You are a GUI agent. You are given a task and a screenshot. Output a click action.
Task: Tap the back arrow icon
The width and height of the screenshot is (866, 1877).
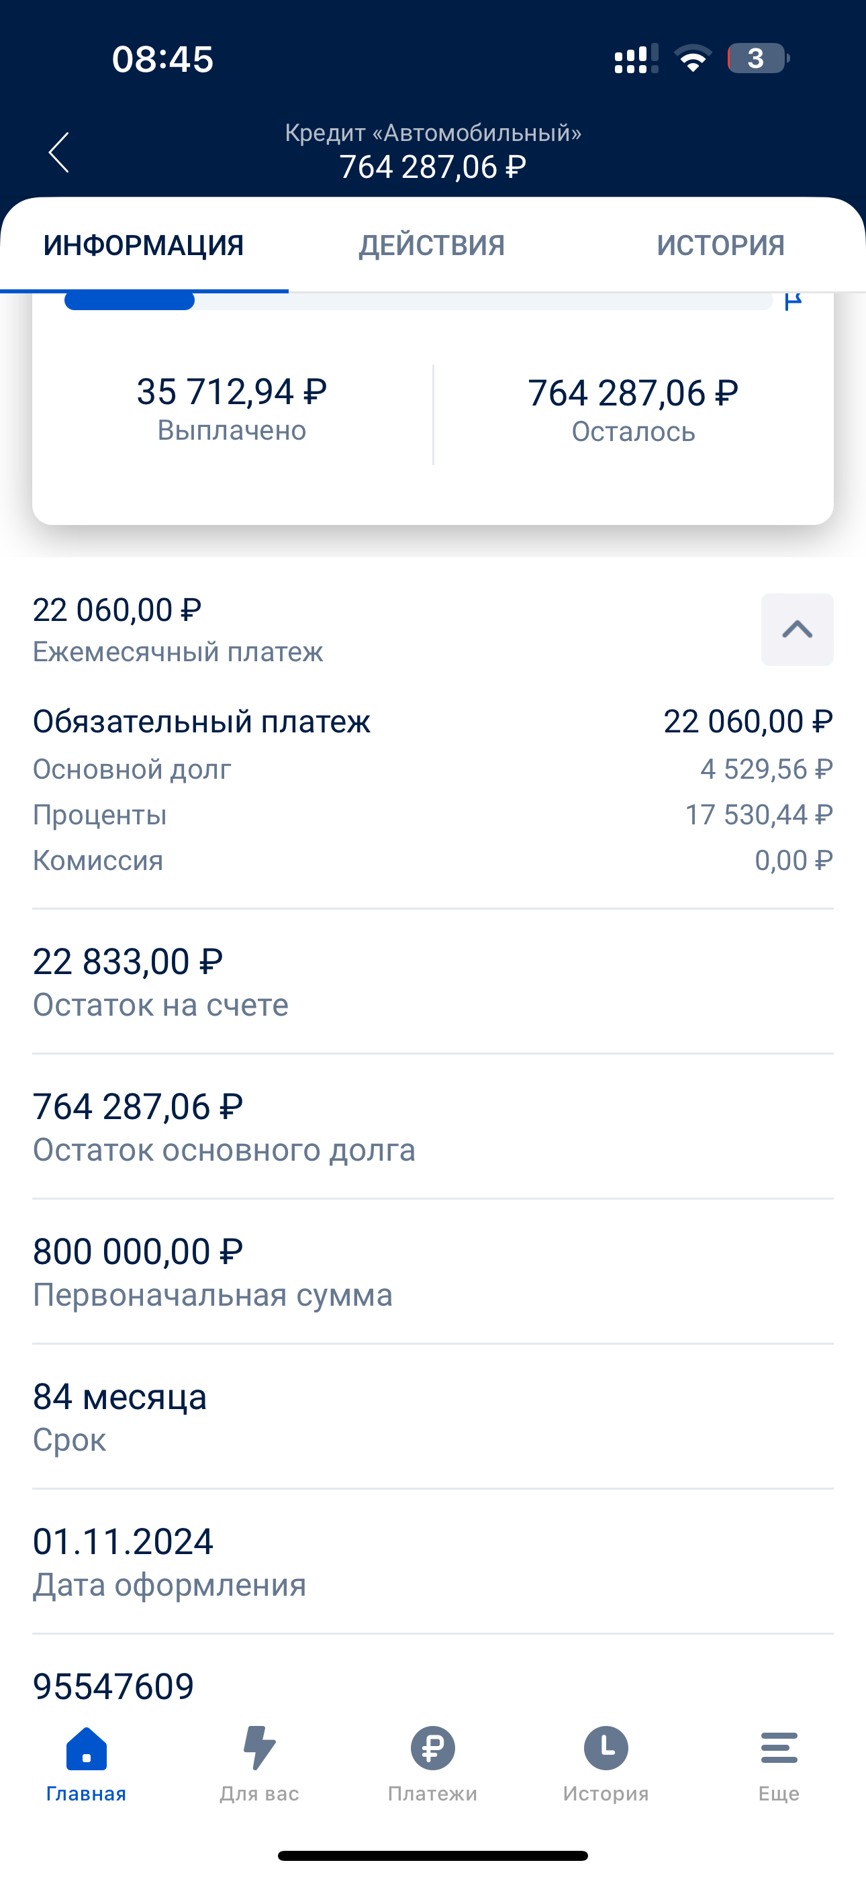[x=59, y=152]
